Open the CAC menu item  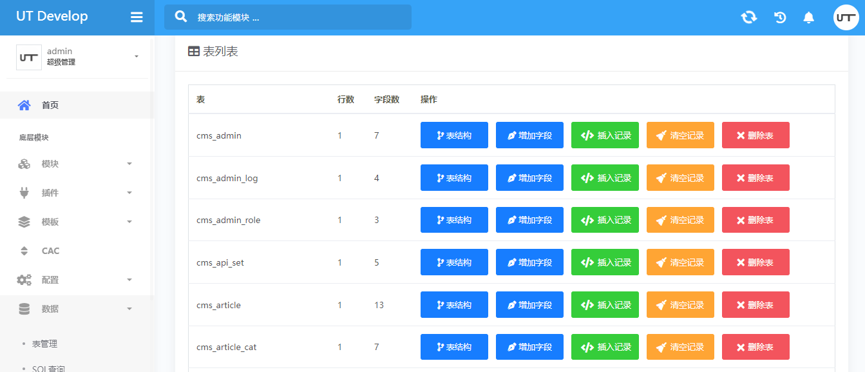coord(50,251)
